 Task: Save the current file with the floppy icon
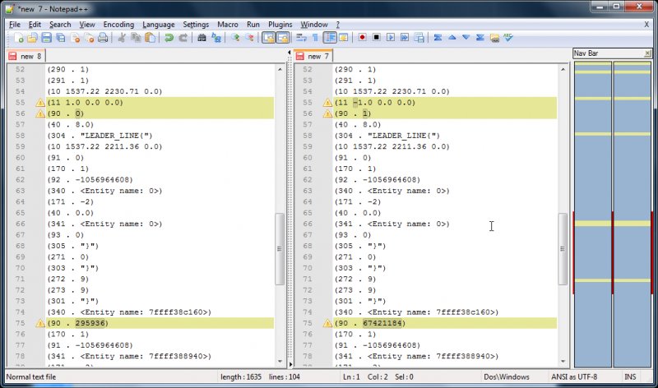click(x=47, y=38)
